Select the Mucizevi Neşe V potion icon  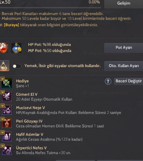7,110
